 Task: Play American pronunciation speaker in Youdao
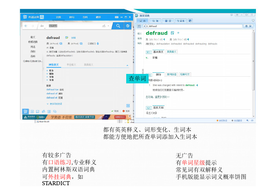tap(81, 44)
